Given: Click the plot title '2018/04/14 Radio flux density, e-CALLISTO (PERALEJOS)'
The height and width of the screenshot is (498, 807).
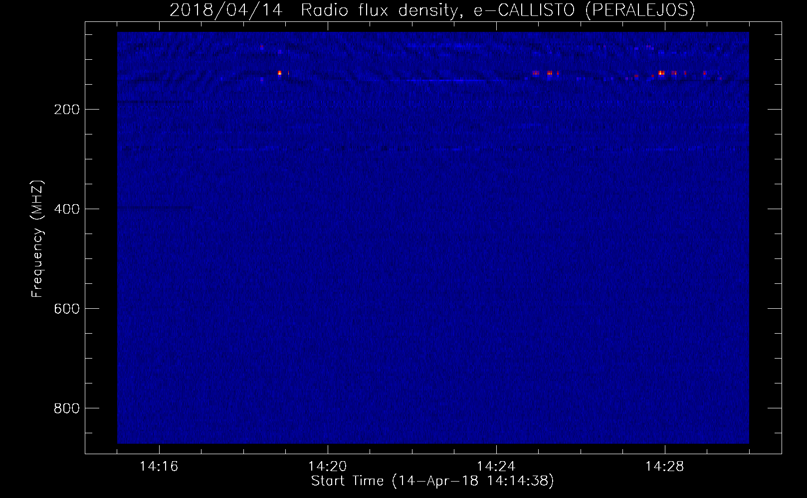Looking at the screenshot, I should (432, 10).
